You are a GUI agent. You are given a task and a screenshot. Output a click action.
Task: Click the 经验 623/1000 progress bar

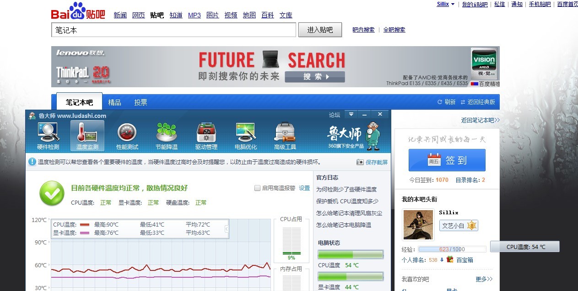coord(452,249)
